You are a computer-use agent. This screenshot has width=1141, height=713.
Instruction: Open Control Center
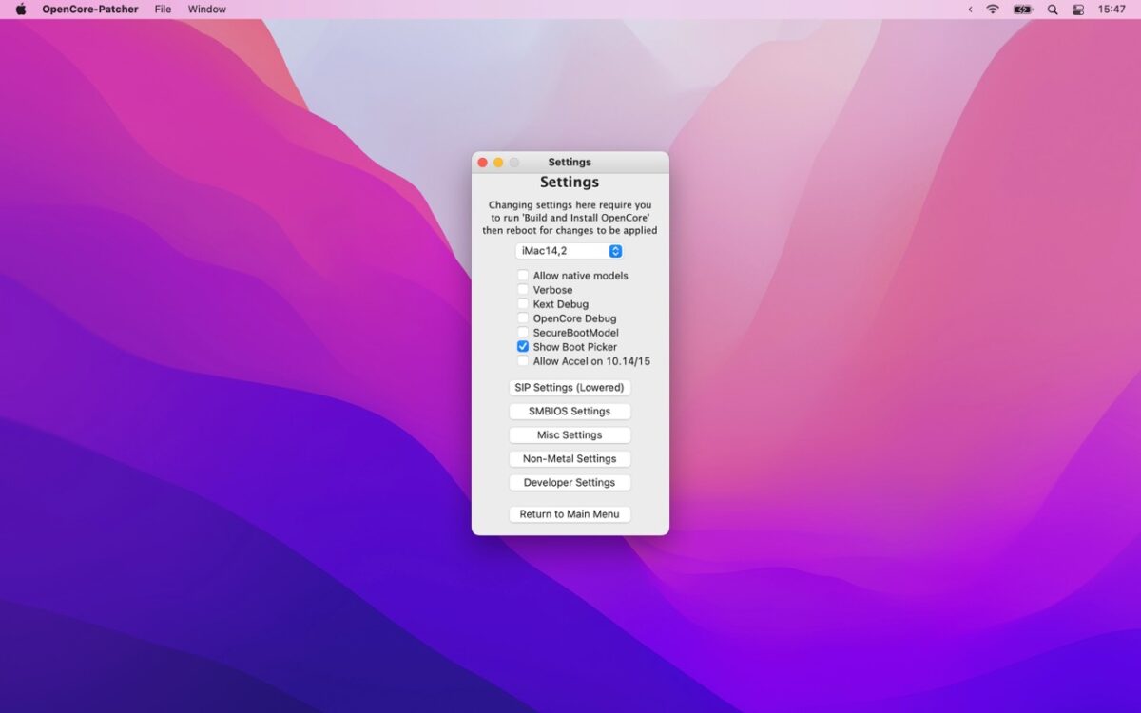(1077, 9)
